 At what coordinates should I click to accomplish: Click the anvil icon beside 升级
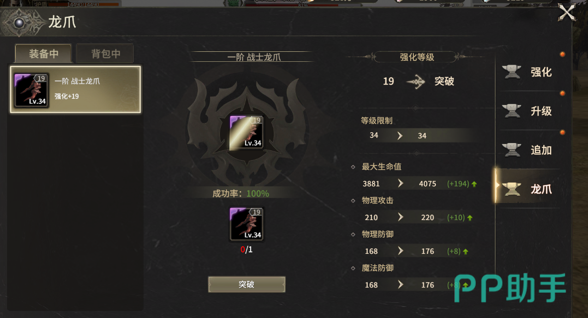(x=512, y=111)
